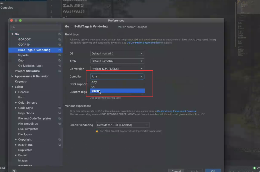
Task: Select Inspections settings page
Action: coord(26,113)
